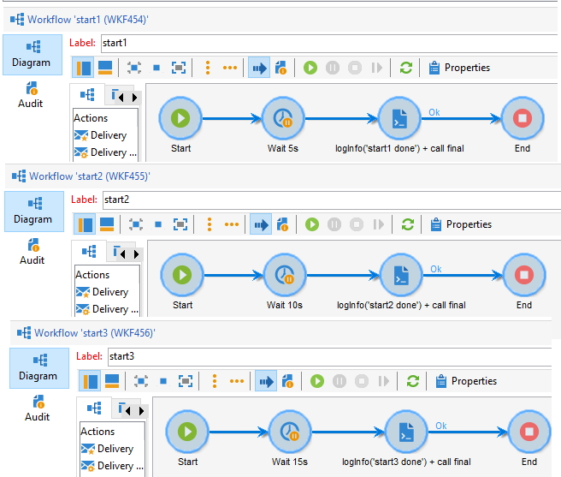Expand the horizontal dots menu in start3 toolbar

236,381
